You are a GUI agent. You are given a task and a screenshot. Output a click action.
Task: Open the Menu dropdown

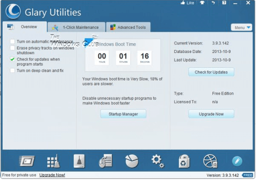click(241, 27)
